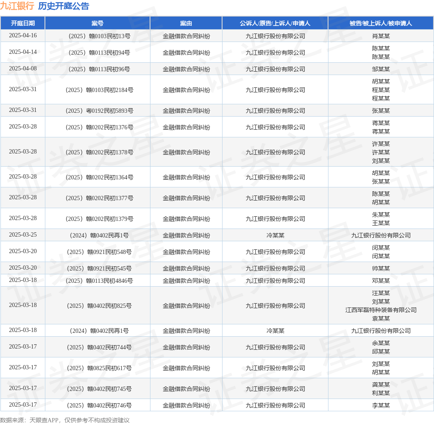434x424 pixels.
Task: Click defendant cell 邹某某
Action: pos(381,69)
